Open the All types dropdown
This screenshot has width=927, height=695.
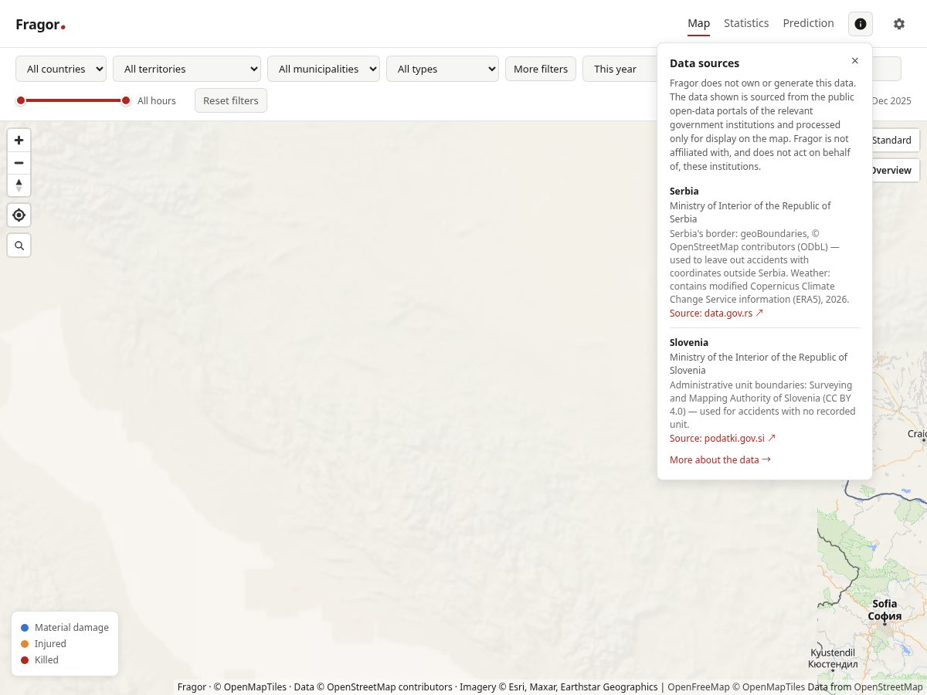click(443, 69)
